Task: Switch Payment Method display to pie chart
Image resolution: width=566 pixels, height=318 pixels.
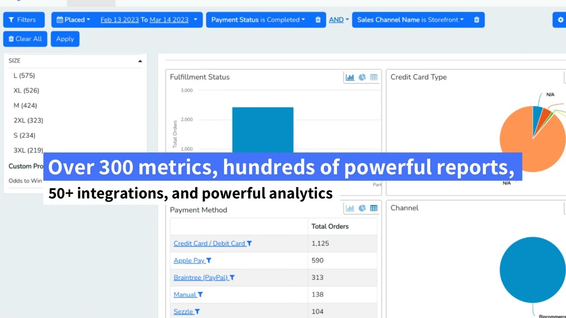Action: (362, 208)
